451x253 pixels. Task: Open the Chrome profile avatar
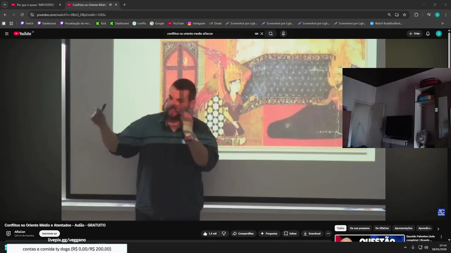coord(437,15)
